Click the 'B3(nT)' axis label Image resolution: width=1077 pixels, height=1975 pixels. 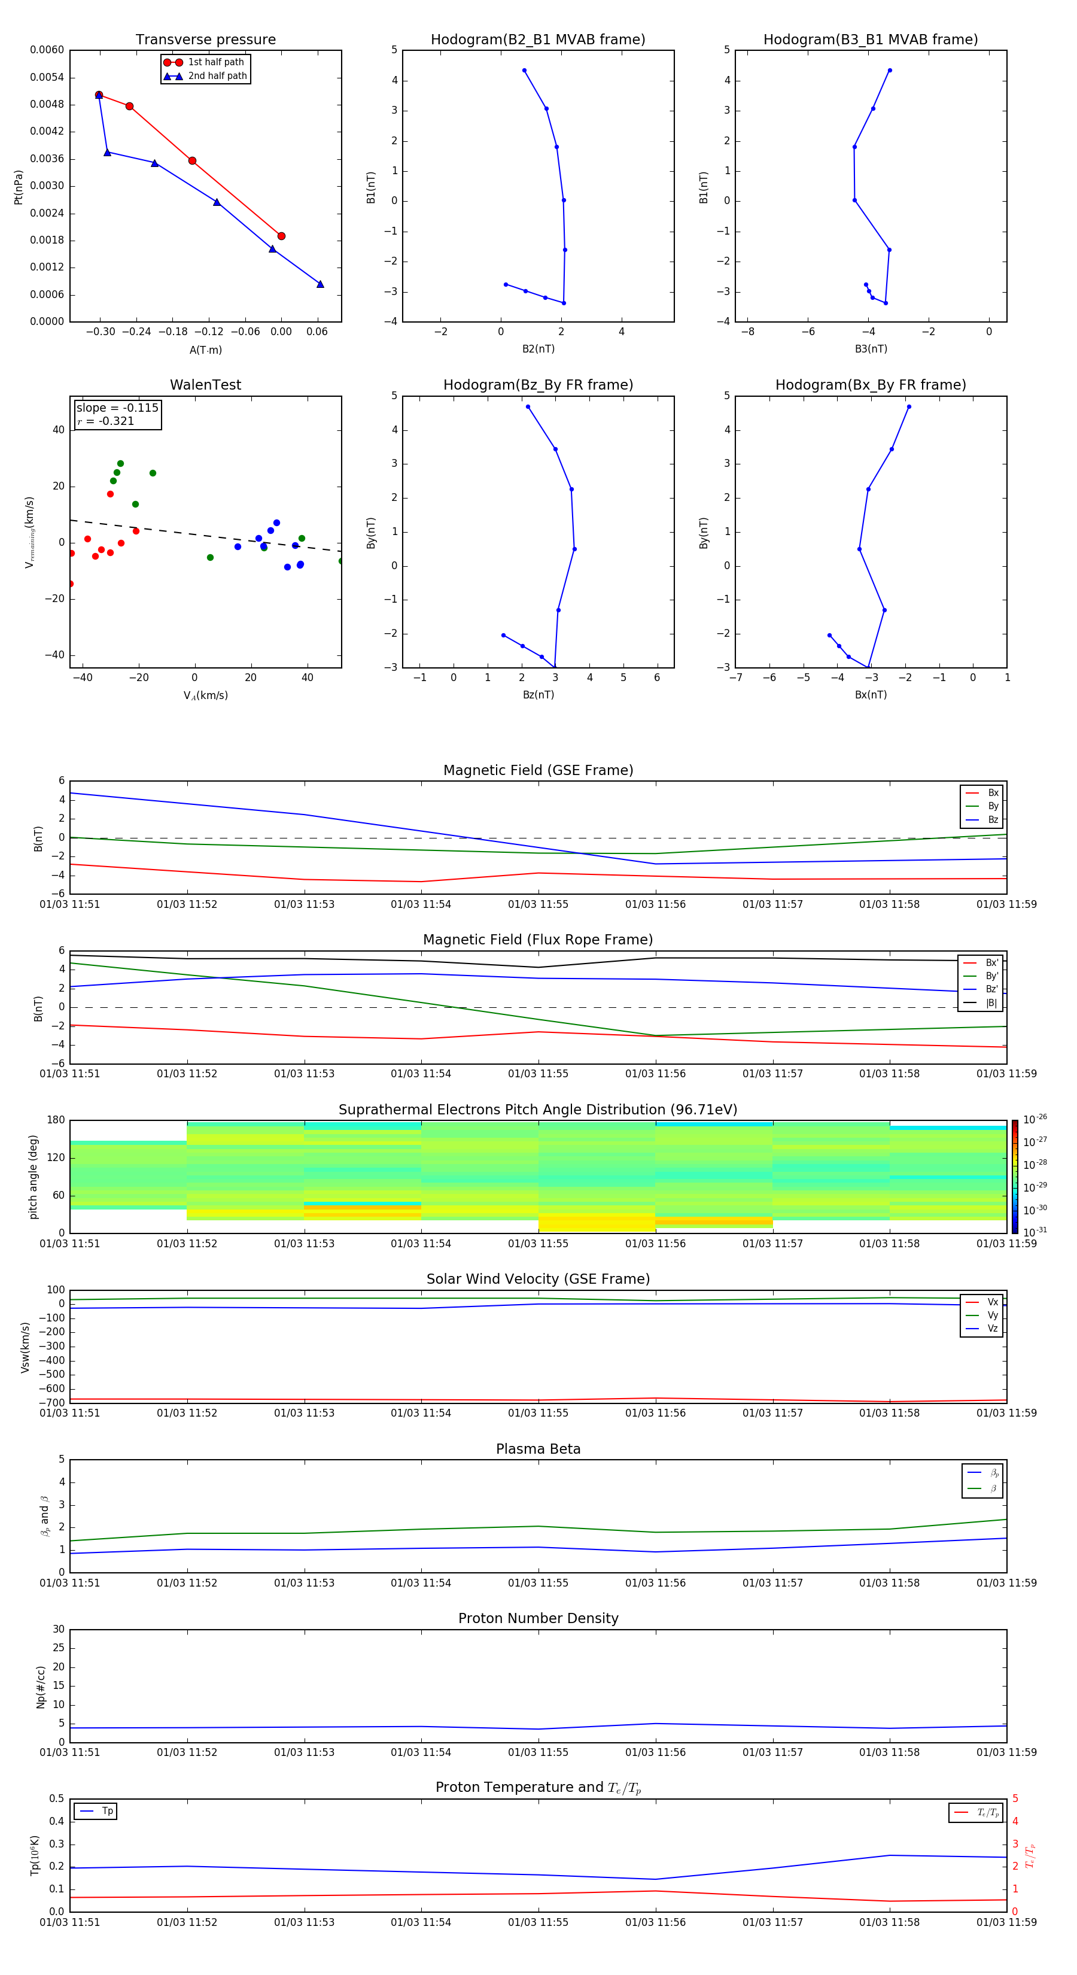pos(871,349)
